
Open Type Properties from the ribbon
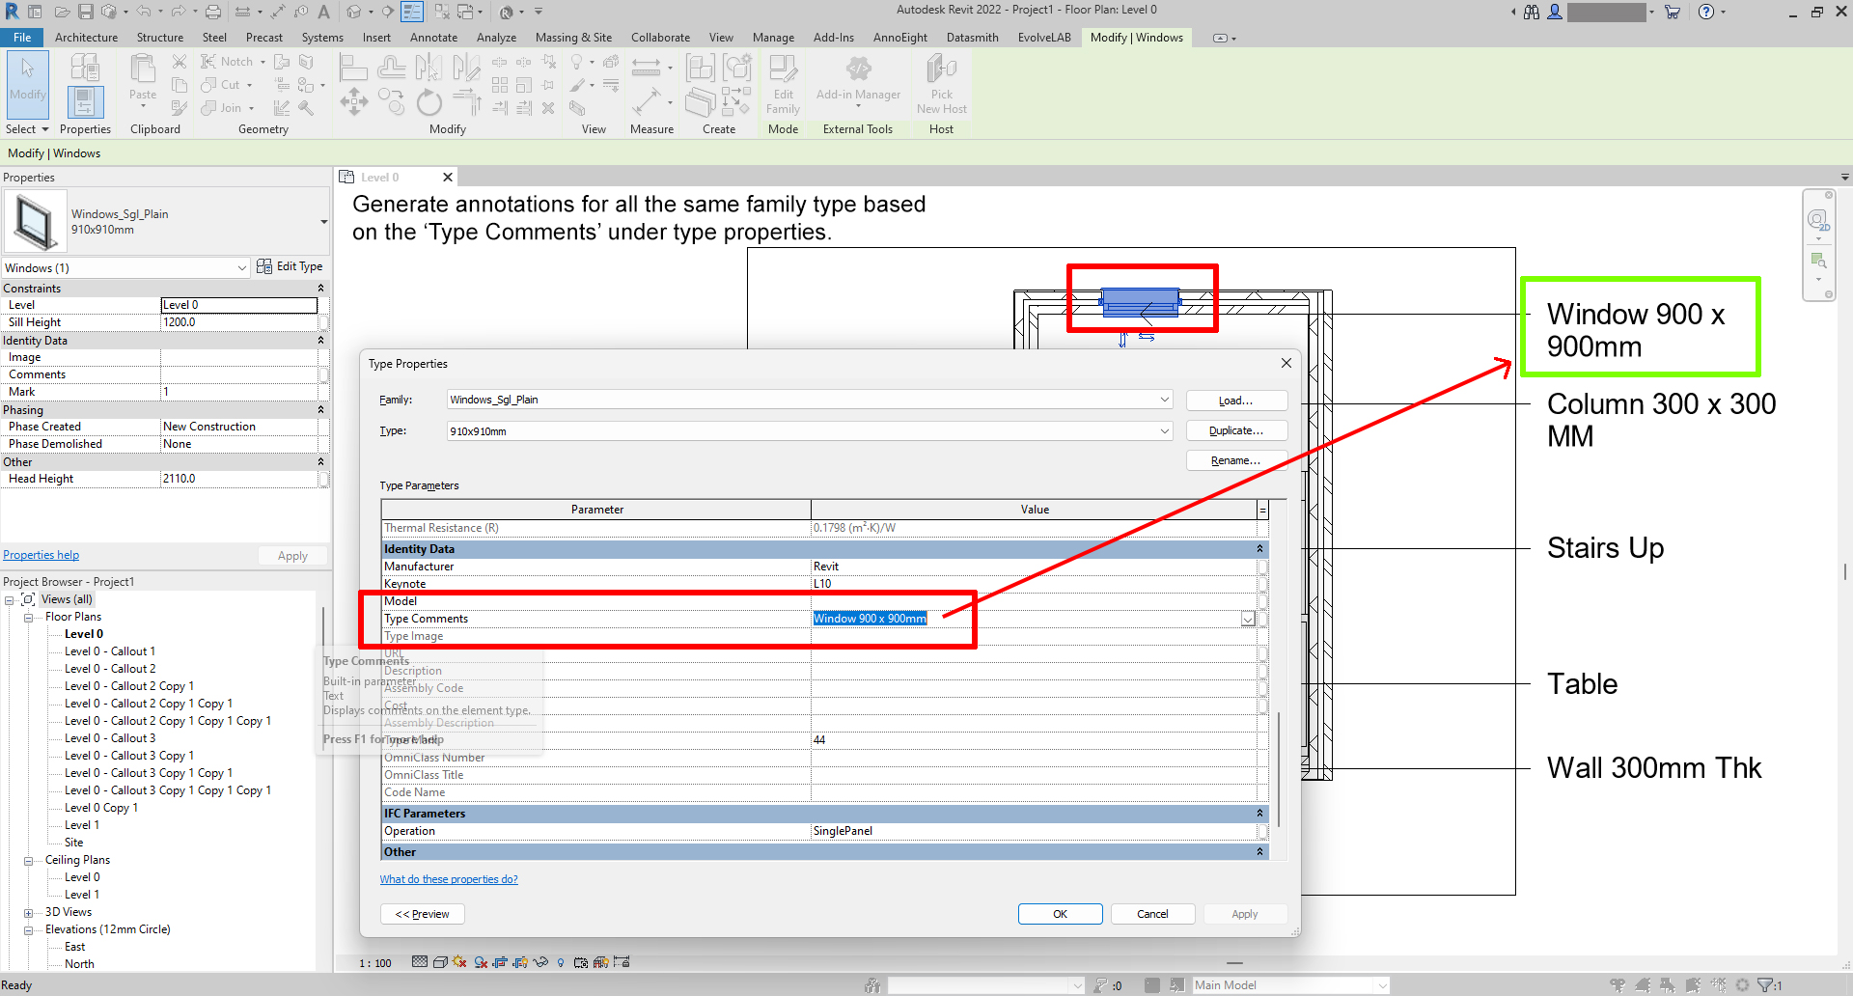[85, 68]
